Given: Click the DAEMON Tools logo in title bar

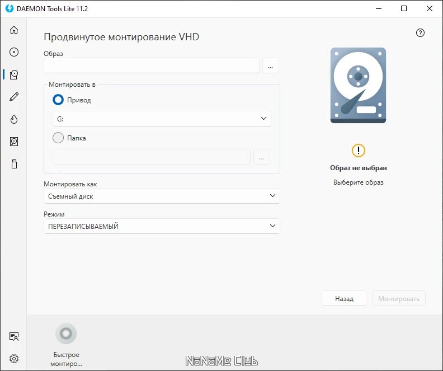Looking at the screenshot, I should coord(10,8).
